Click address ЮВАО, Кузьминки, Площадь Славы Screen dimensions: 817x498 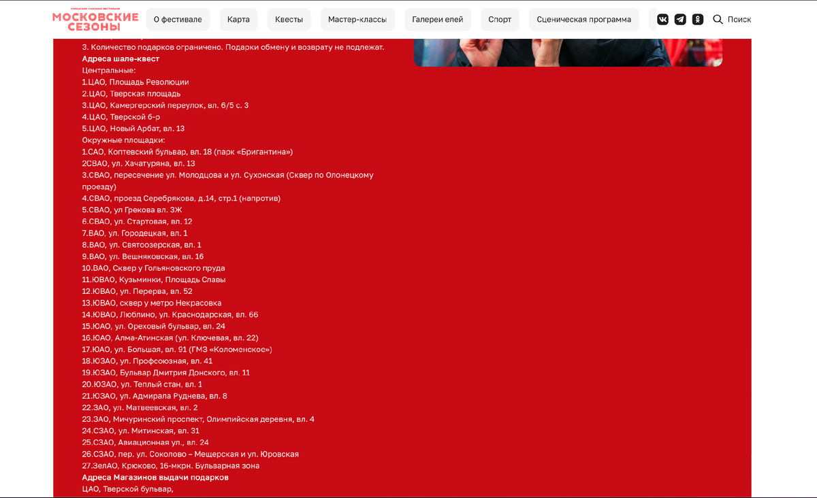pos(154,280)
